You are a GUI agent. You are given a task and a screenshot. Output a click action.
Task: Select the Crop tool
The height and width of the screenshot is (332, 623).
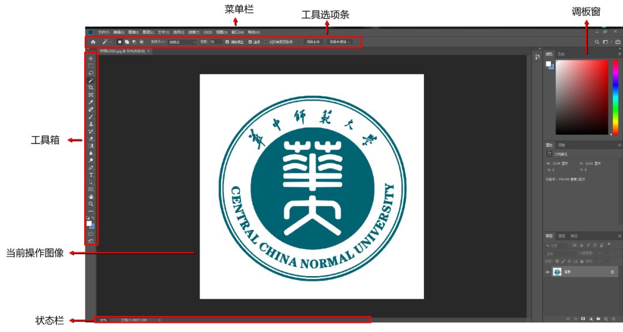coord(91,88)
